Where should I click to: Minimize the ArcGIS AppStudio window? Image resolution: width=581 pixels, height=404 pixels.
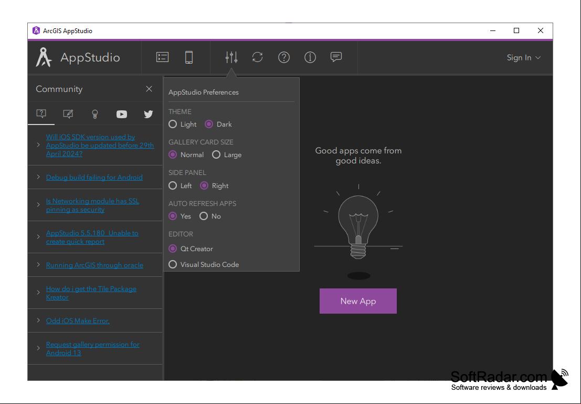[493, 31]
